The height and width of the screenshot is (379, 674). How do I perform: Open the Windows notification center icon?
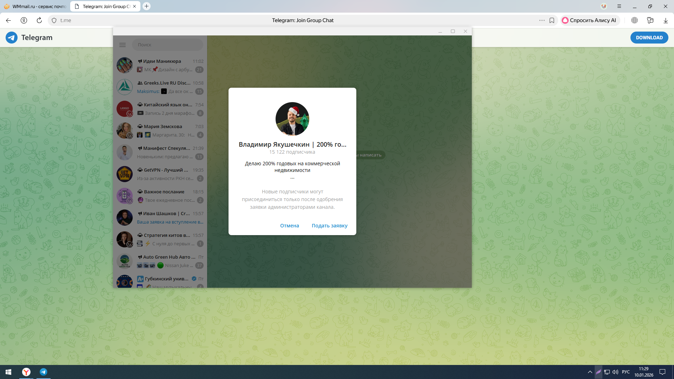(662, 372)
